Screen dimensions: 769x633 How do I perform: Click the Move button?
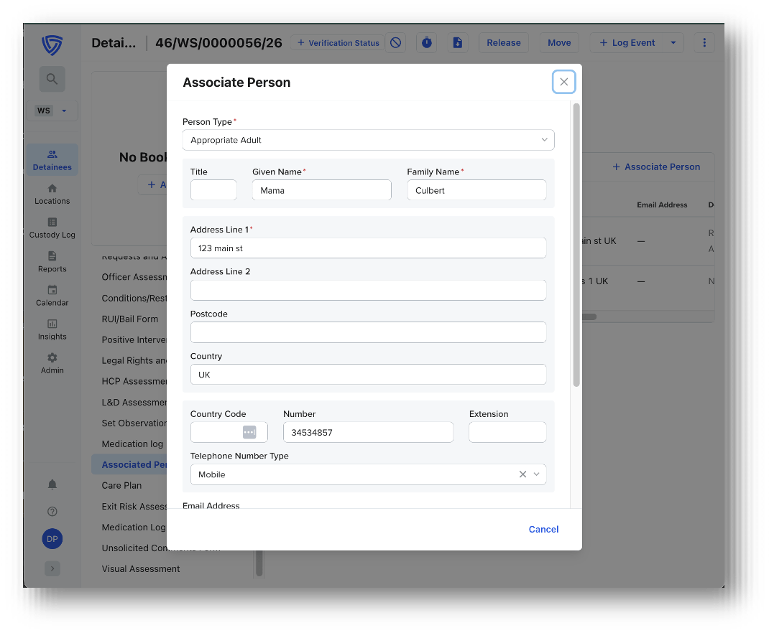pyautogui.click(x=559, y=43)
